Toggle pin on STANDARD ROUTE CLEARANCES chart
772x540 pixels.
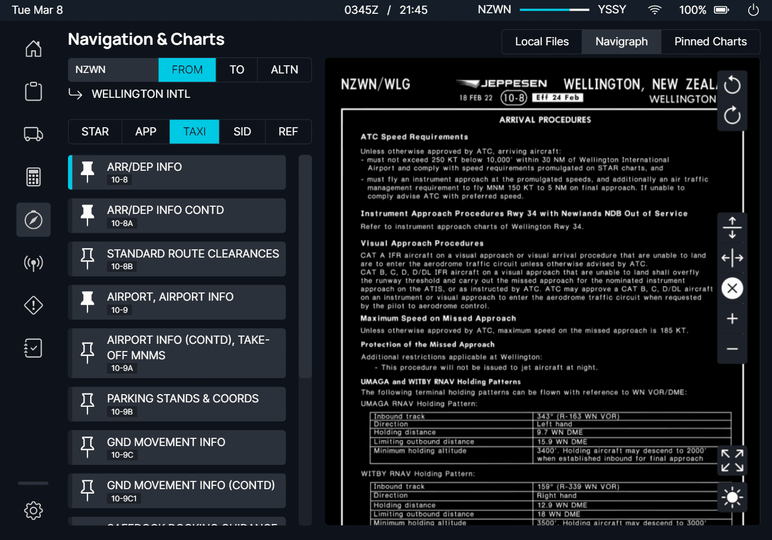click(x=87, y=259)
